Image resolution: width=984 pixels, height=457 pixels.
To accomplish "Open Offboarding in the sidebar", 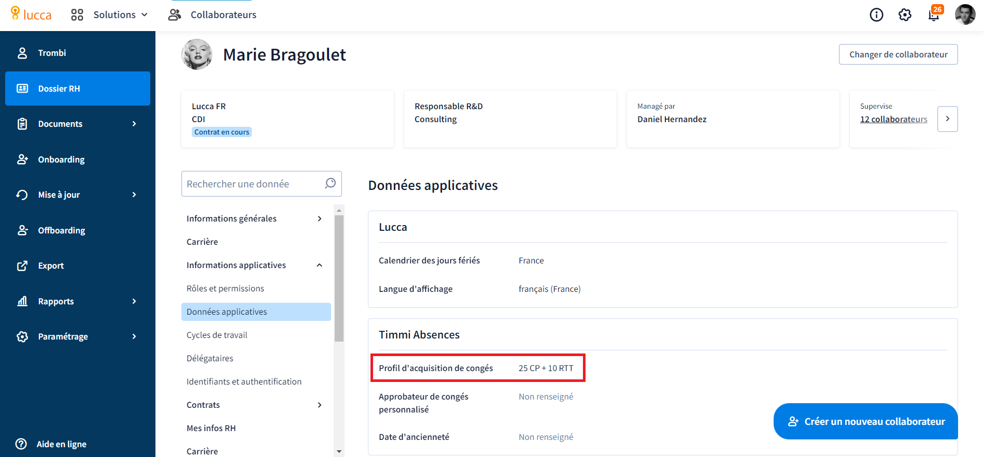I will click(x=78, y=230).
